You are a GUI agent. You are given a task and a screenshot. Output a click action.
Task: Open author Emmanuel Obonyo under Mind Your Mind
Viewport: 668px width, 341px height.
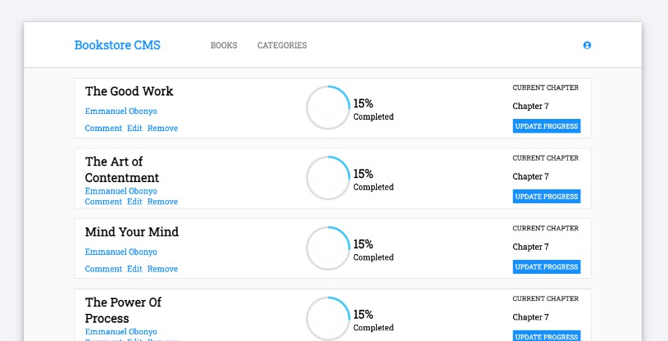120,252
